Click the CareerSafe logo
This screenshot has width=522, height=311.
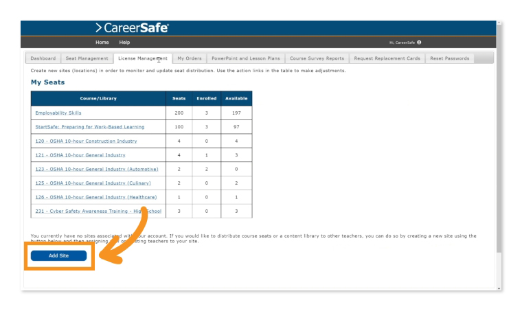pyautogui.click(x=132, y=28)
